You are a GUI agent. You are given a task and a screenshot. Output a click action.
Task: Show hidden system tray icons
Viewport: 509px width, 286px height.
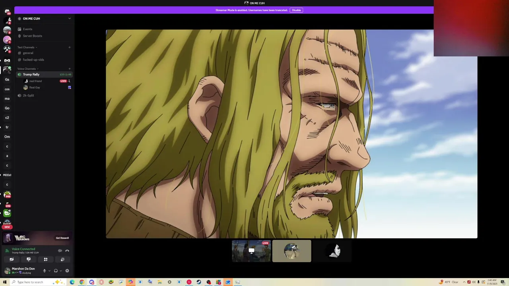(x=464, y=282)
